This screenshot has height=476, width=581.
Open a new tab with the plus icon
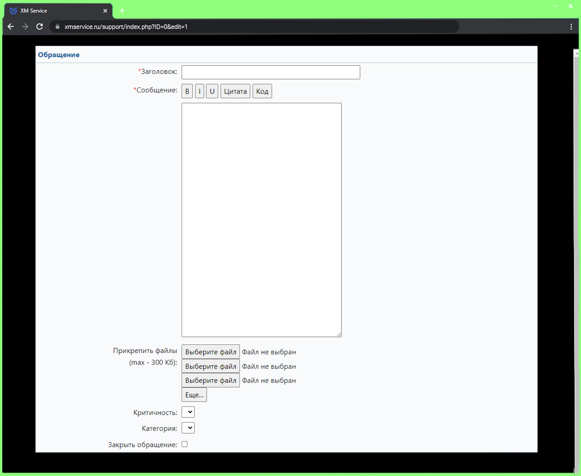pos(122,11)
